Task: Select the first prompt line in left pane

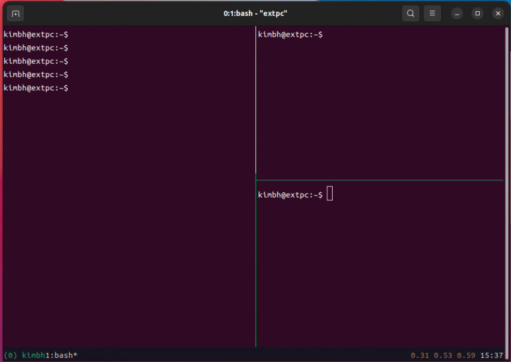Action: coord(36,35)
